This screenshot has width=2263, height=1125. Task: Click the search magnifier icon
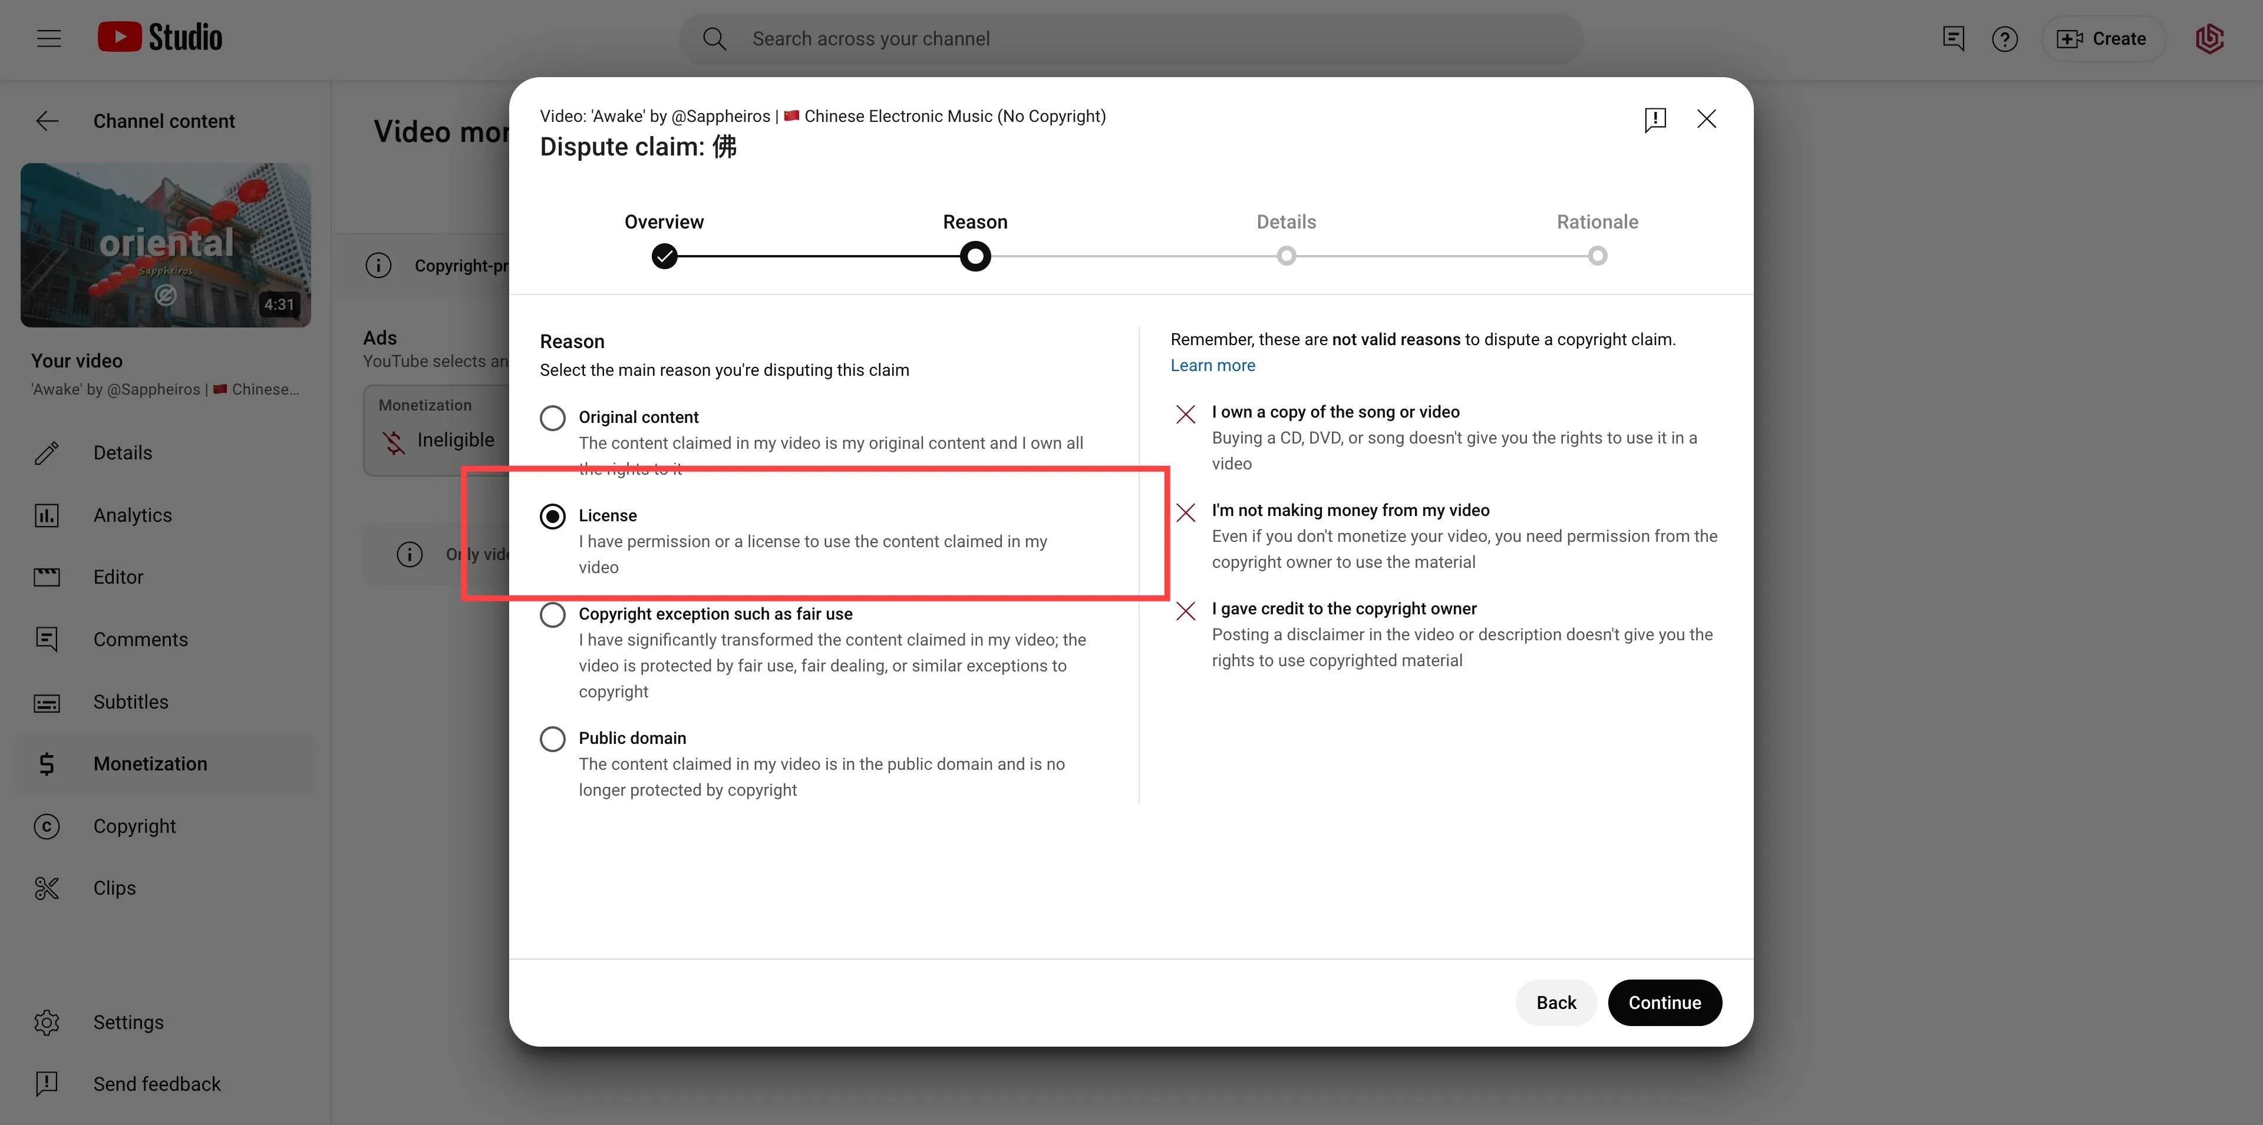point(714,39)
